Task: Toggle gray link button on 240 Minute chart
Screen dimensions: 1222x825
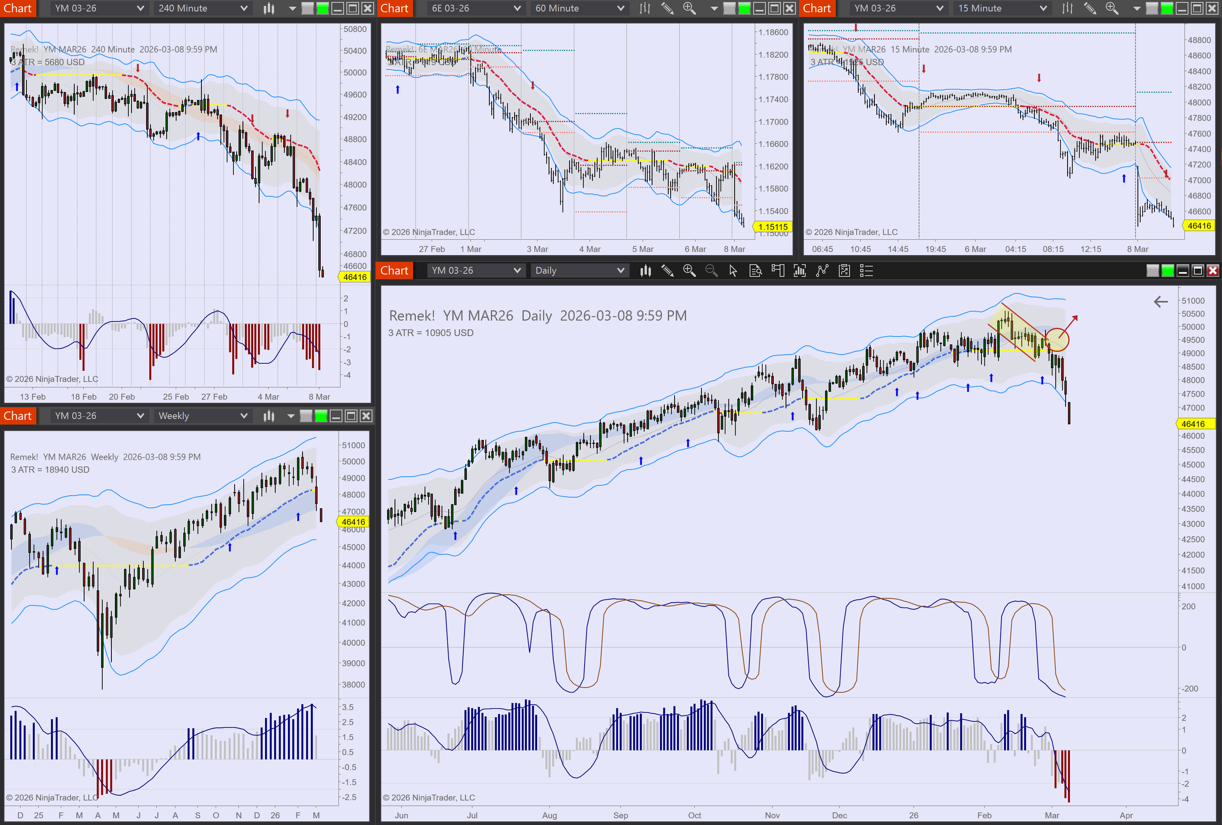Action: point(307,8)
